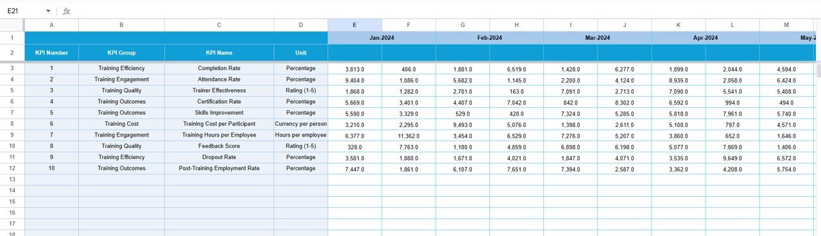
Task: Select row 15 header
Action: 12,202
